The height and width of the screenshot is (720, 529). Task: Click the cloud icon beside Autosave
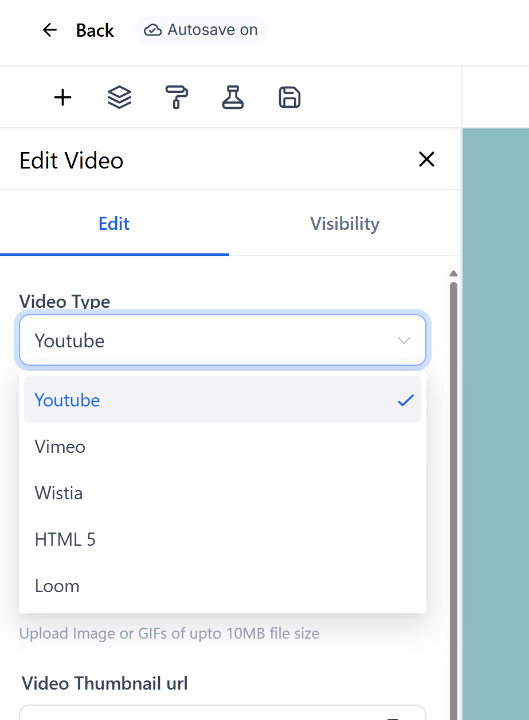[152, 30]
